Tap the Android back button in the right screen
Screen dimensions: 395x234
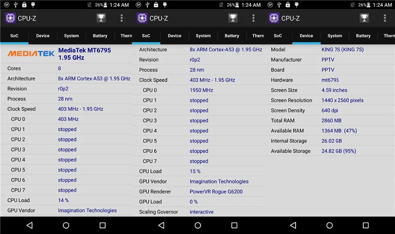pos(293,225)
